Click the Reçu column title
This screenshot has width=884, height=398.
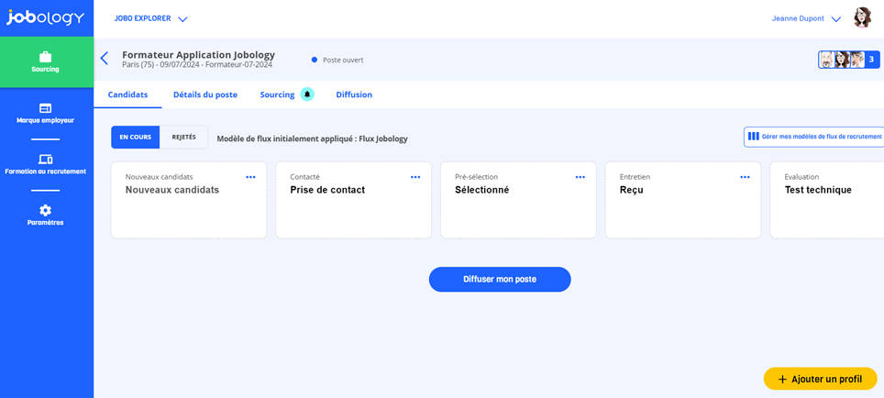(632, 190)
